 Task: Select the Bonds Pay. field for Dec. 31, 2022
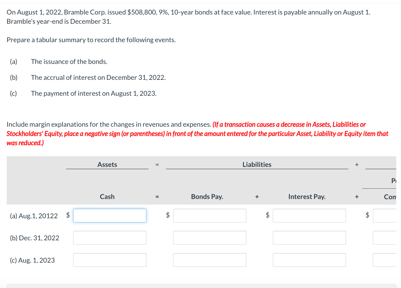[x=209, y=237]
